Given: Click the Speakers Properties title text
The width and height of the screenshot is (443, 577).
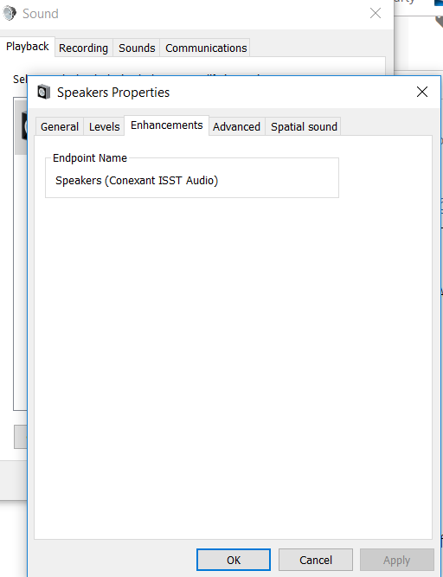Looking at the screenshot, I should (x=113, y=93).
